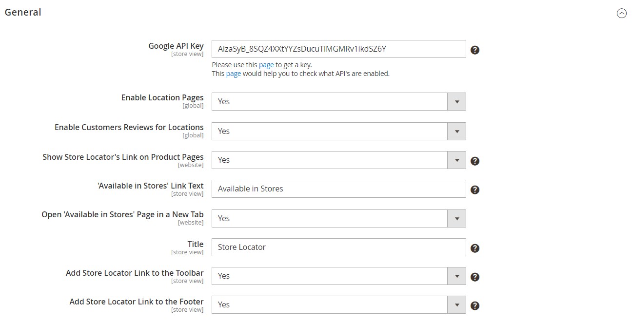Click help icon next to Add Store Locator Link Toolbar
The height and width of the screenshot is (322, 632).
(474, 276)
